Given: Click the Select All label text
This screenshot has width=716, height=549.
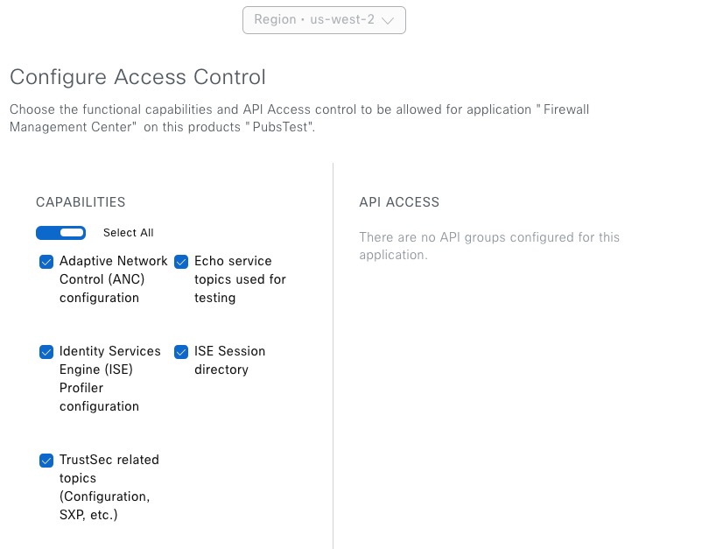Looking at the screenshot, I should click(x=128, y=233).
